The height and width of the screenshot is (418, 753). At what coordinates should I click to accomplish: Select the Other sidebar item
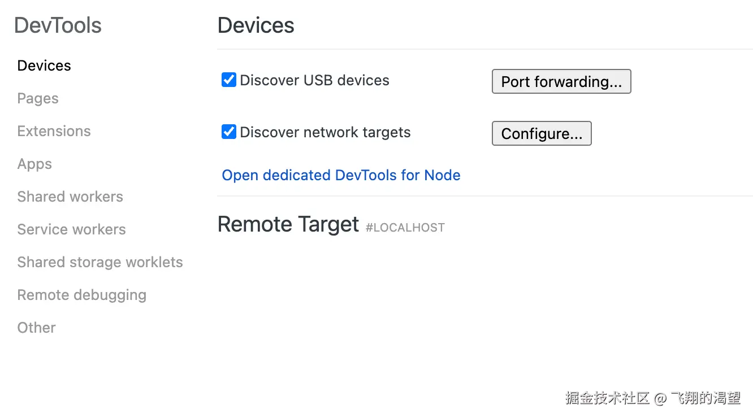tap(36, 328)
